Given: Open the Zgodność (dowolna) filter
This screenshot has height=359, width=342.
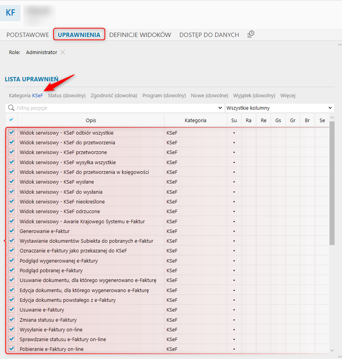Looking at the screenshot, I should [114, 95].
